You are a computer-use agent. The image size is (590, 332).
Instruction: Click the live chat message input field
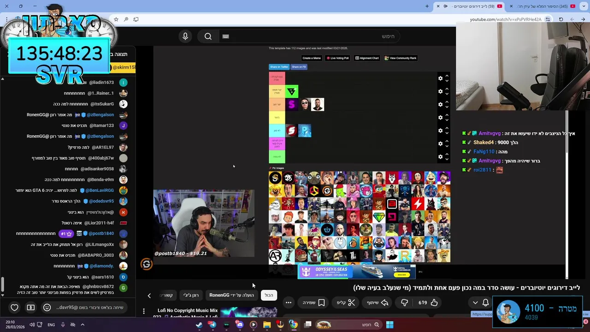pos(90,308)
